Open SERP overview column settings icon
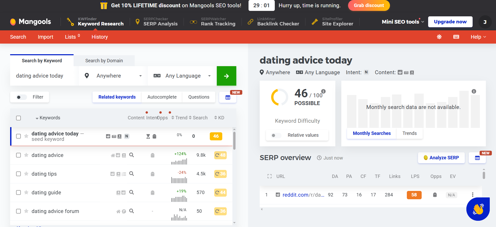The height and width of the screenshot is (227, 496). tap(477, 158)
